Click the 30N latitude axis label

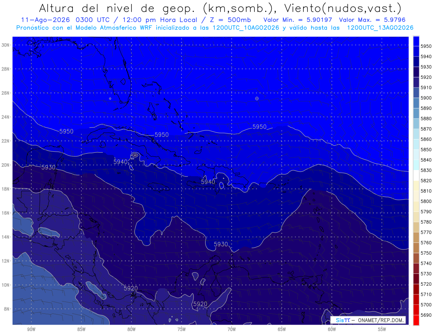point(6,45)
